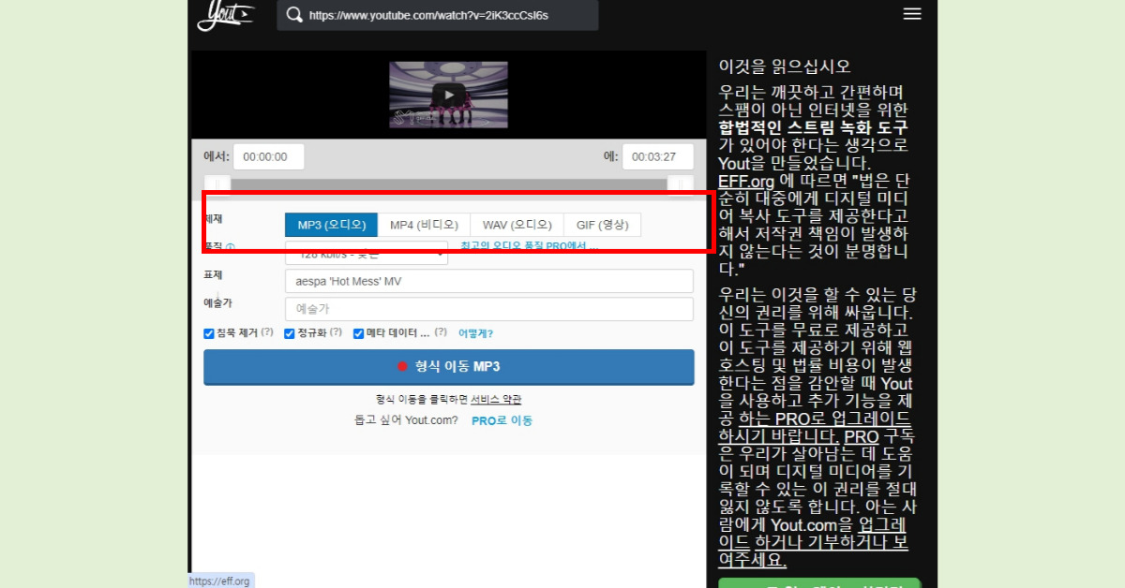Click the gray trim range bar
This screenshot has height=588, width=1125.
(449, 185)
